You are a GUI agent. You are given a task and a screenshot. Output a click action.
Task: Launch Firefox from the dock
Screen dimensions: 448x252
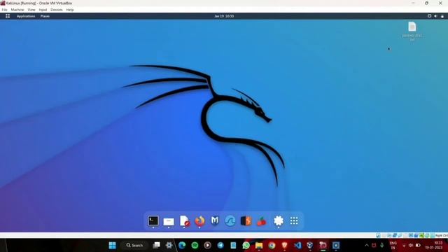199,221
